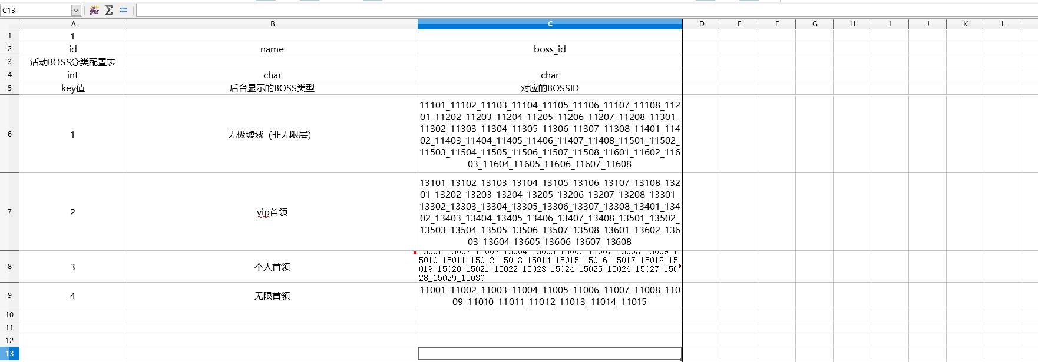Click cell A1 containing '1'
1038x362 pixels.
click(73, 36)
